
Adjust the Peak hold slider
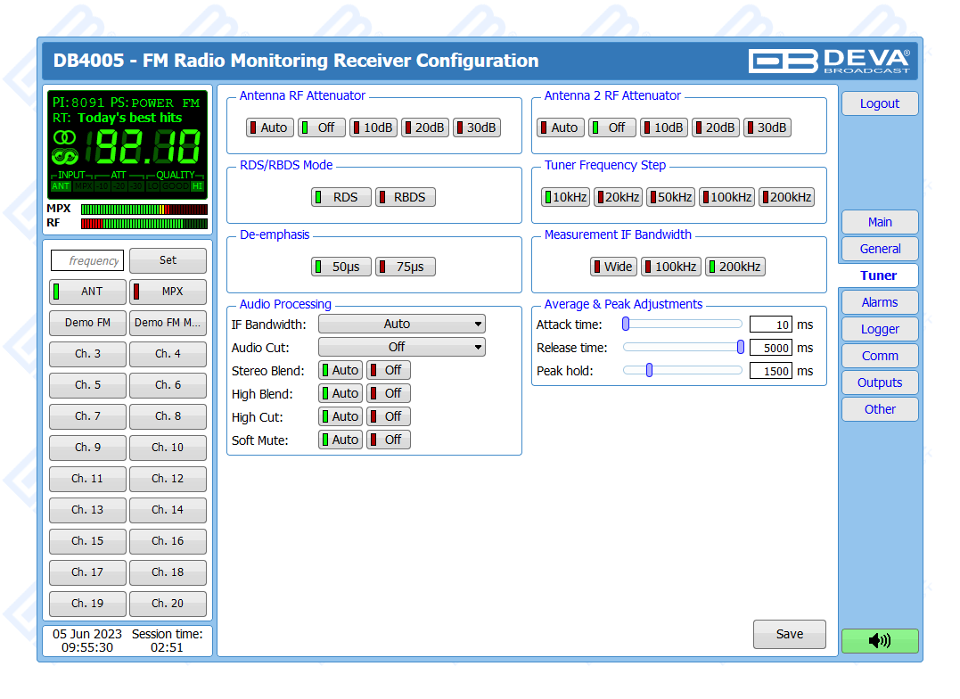(x=649, y=371)
